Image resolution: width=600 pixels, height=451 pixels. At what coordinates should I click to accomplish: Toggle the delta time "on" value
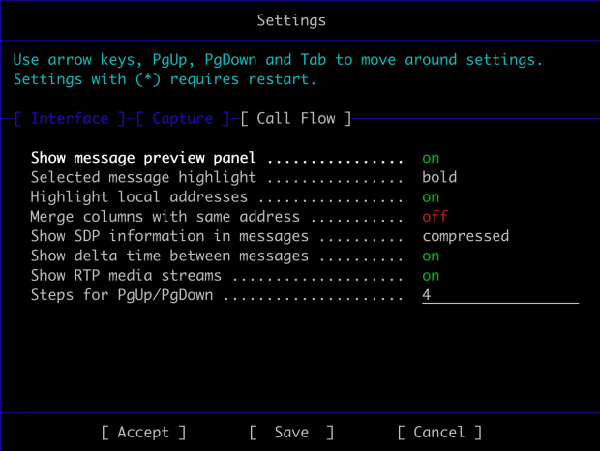click(x=431, y=256)
